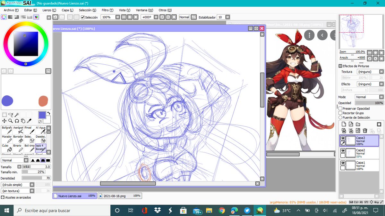The width and height of the screenshot is (385, 216).
Task: Select the Zoom magnifier tool
Action: tap(11, 121)
